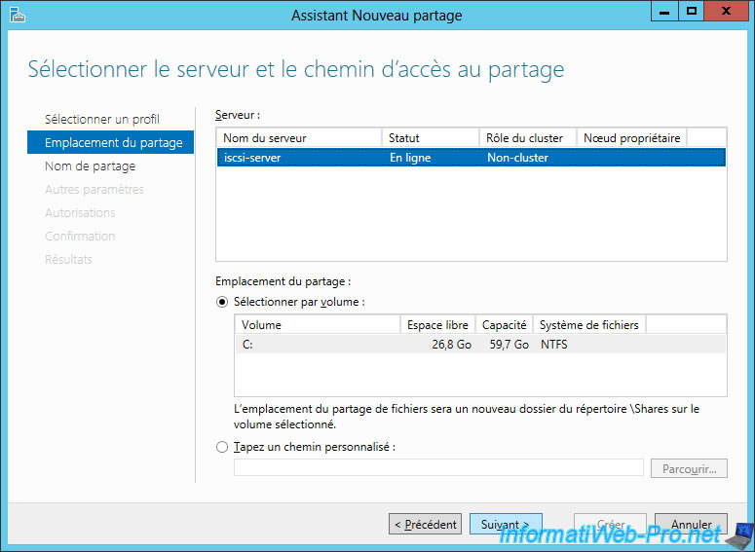Click the wizard icon in the title bar
Image resolution: width=755 pixels, height=552 pixels.
tap(17, 15)
